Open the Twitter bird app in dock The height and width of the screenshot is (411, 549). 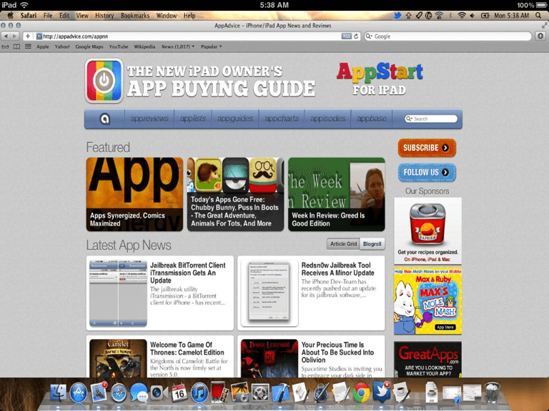[381, 392]
